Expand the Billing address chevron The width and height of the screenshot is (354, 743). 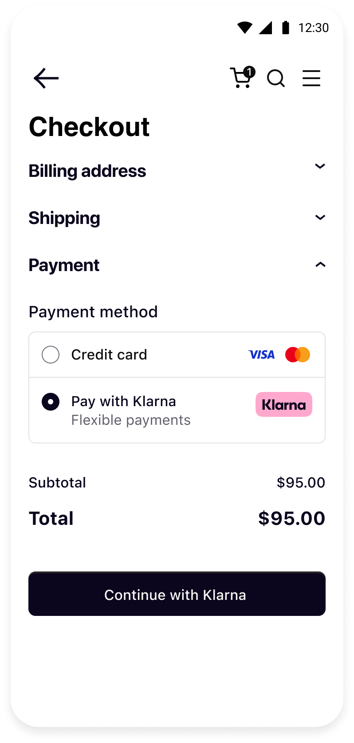320,166
